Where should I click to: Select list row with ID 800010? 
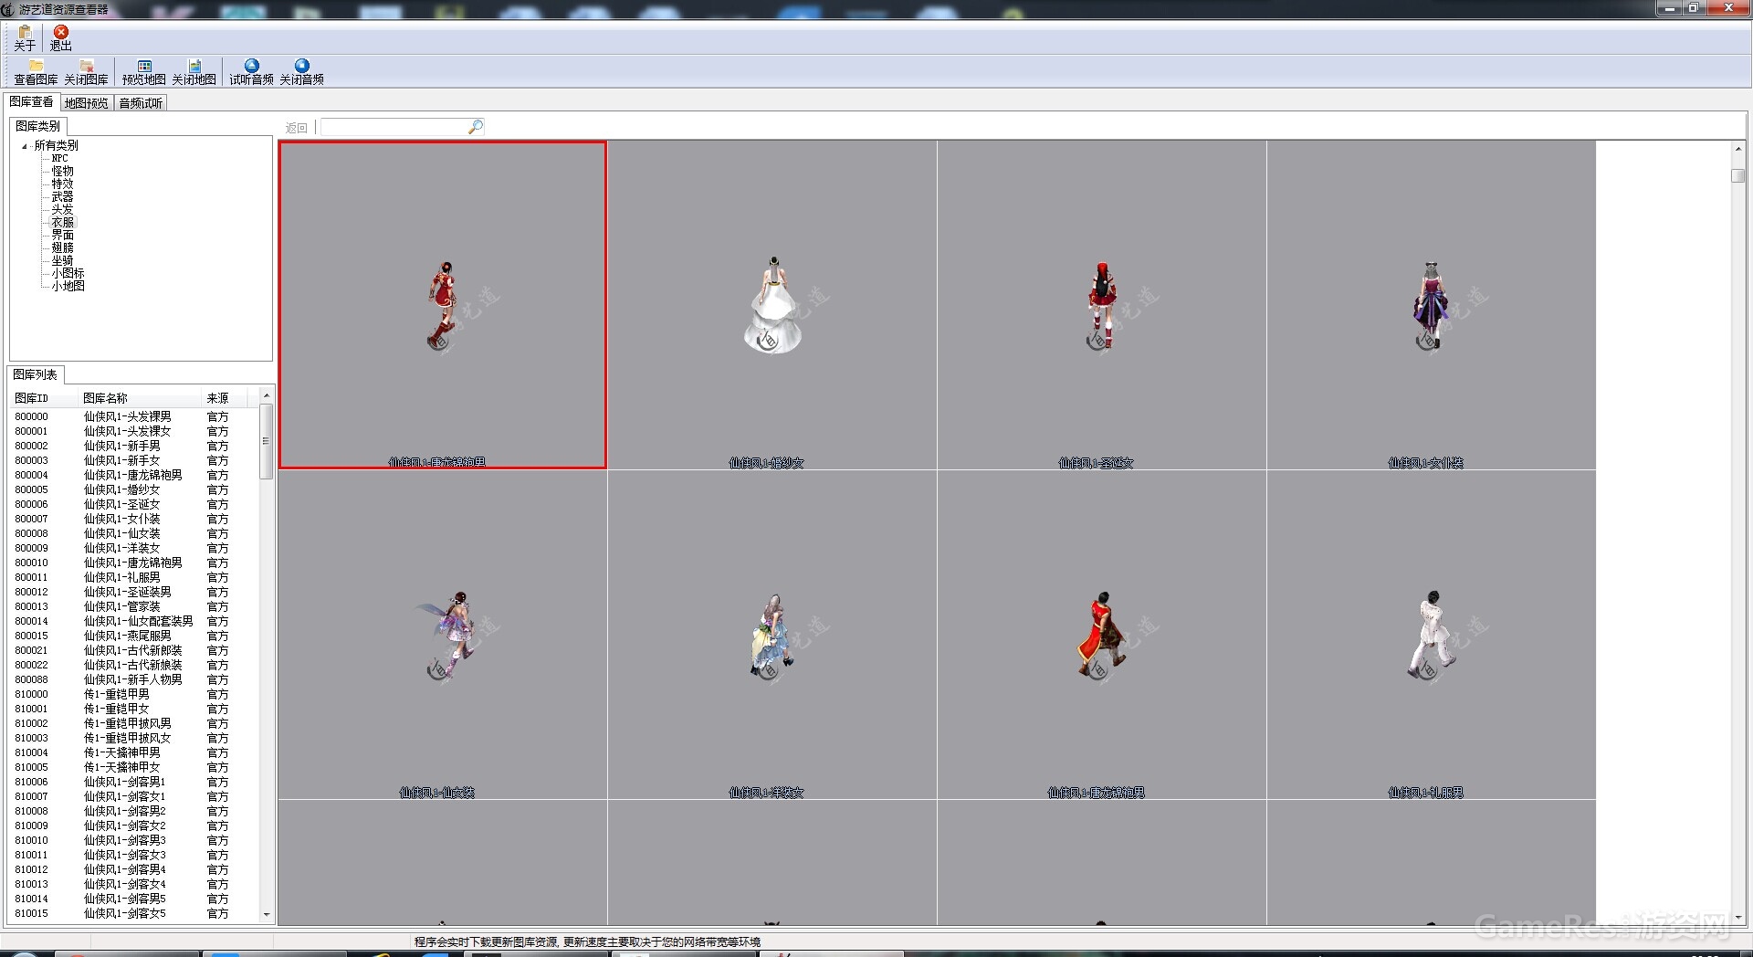134,563
